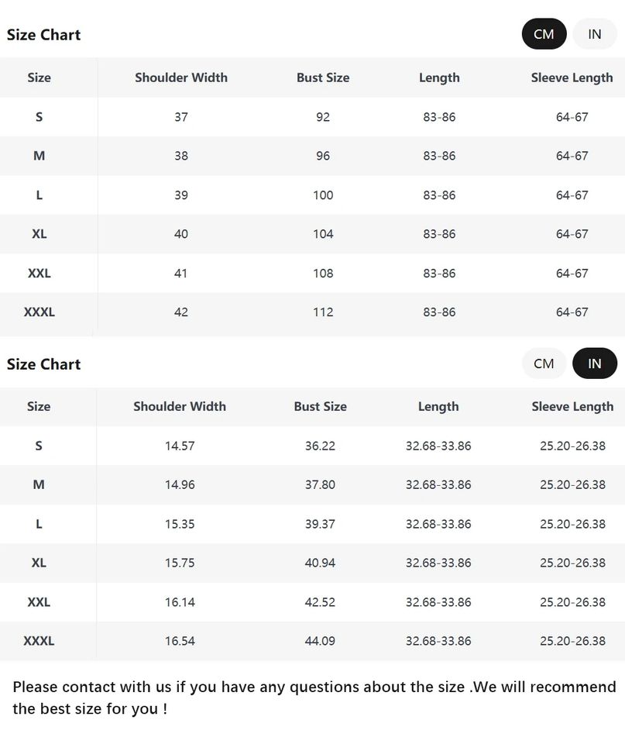This screenshot has height=744, width=625.
Task: Click Sleeve Length header in bottom chart
Action: 572,406
